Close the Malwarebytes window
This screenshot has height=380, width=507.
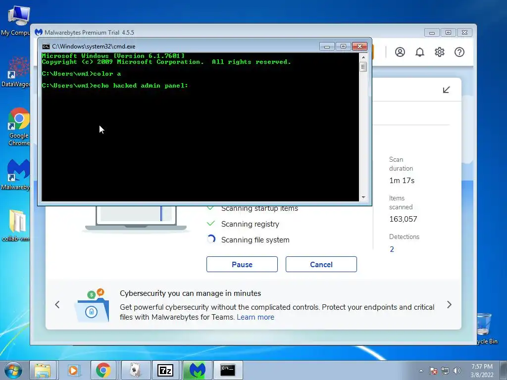click(x=464, y=33)
